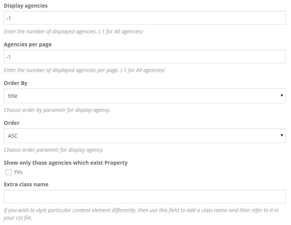This screenshot has width=291, height=225.
Task: Click the css file styling description text
Action: pos(141,214)
